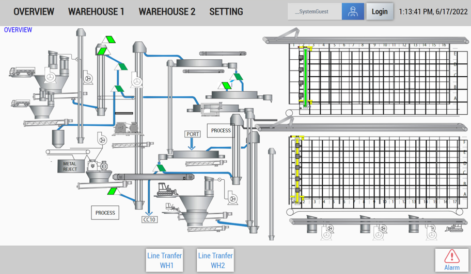
Task: Open the WAREHOUSE 1 tab
Action: coord(96,12)
